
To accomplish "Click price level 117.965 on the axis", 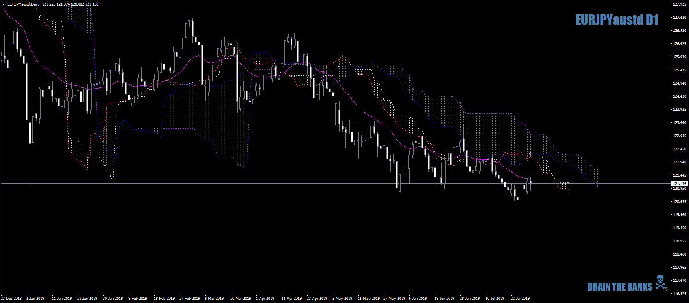I will click(x=679, y=268).
